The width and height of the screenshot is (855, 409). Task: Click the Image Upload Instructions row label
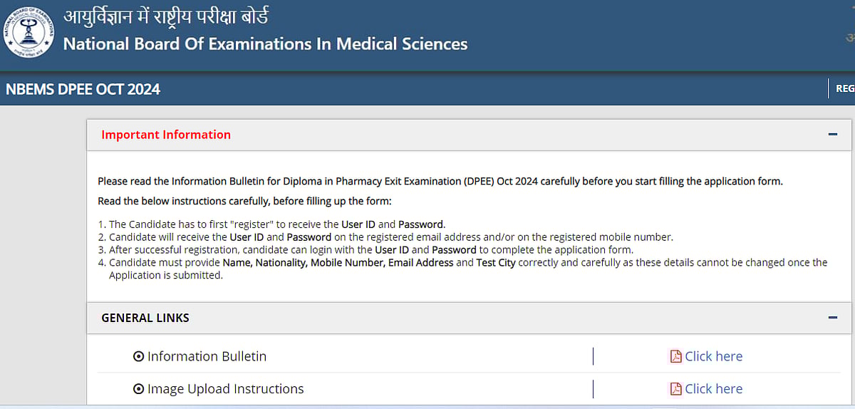pos(225,389)
